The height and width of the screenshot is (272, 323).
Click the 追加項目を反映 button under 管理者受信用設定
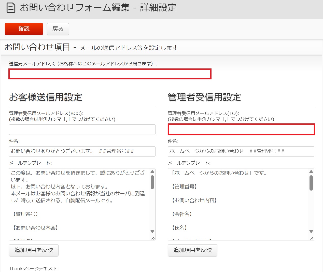[192, 250]
